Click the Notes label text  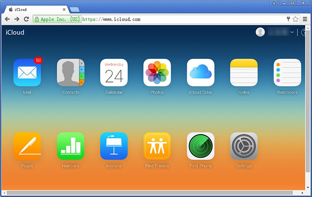(x=244, y=93)
